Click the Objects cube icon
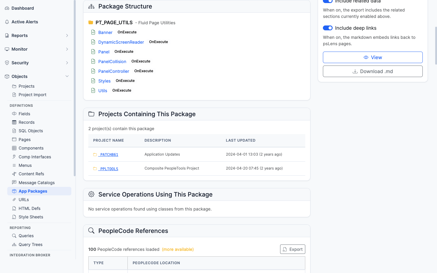 (x=7, y=76)
